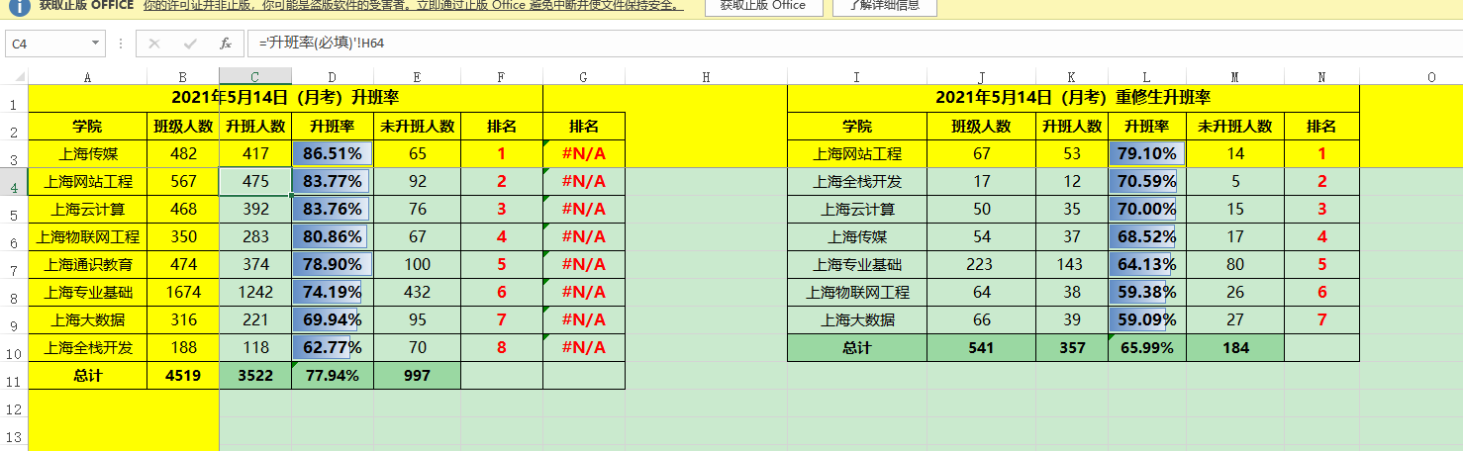Select column G header

pyautogui.click(x=584, y=77)
